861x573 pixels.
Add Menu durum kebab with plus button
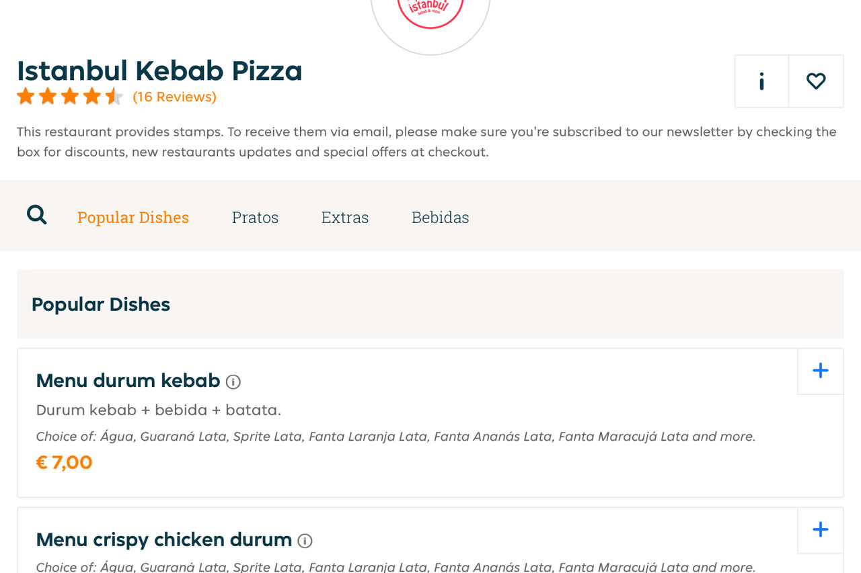tap(820, 371)
